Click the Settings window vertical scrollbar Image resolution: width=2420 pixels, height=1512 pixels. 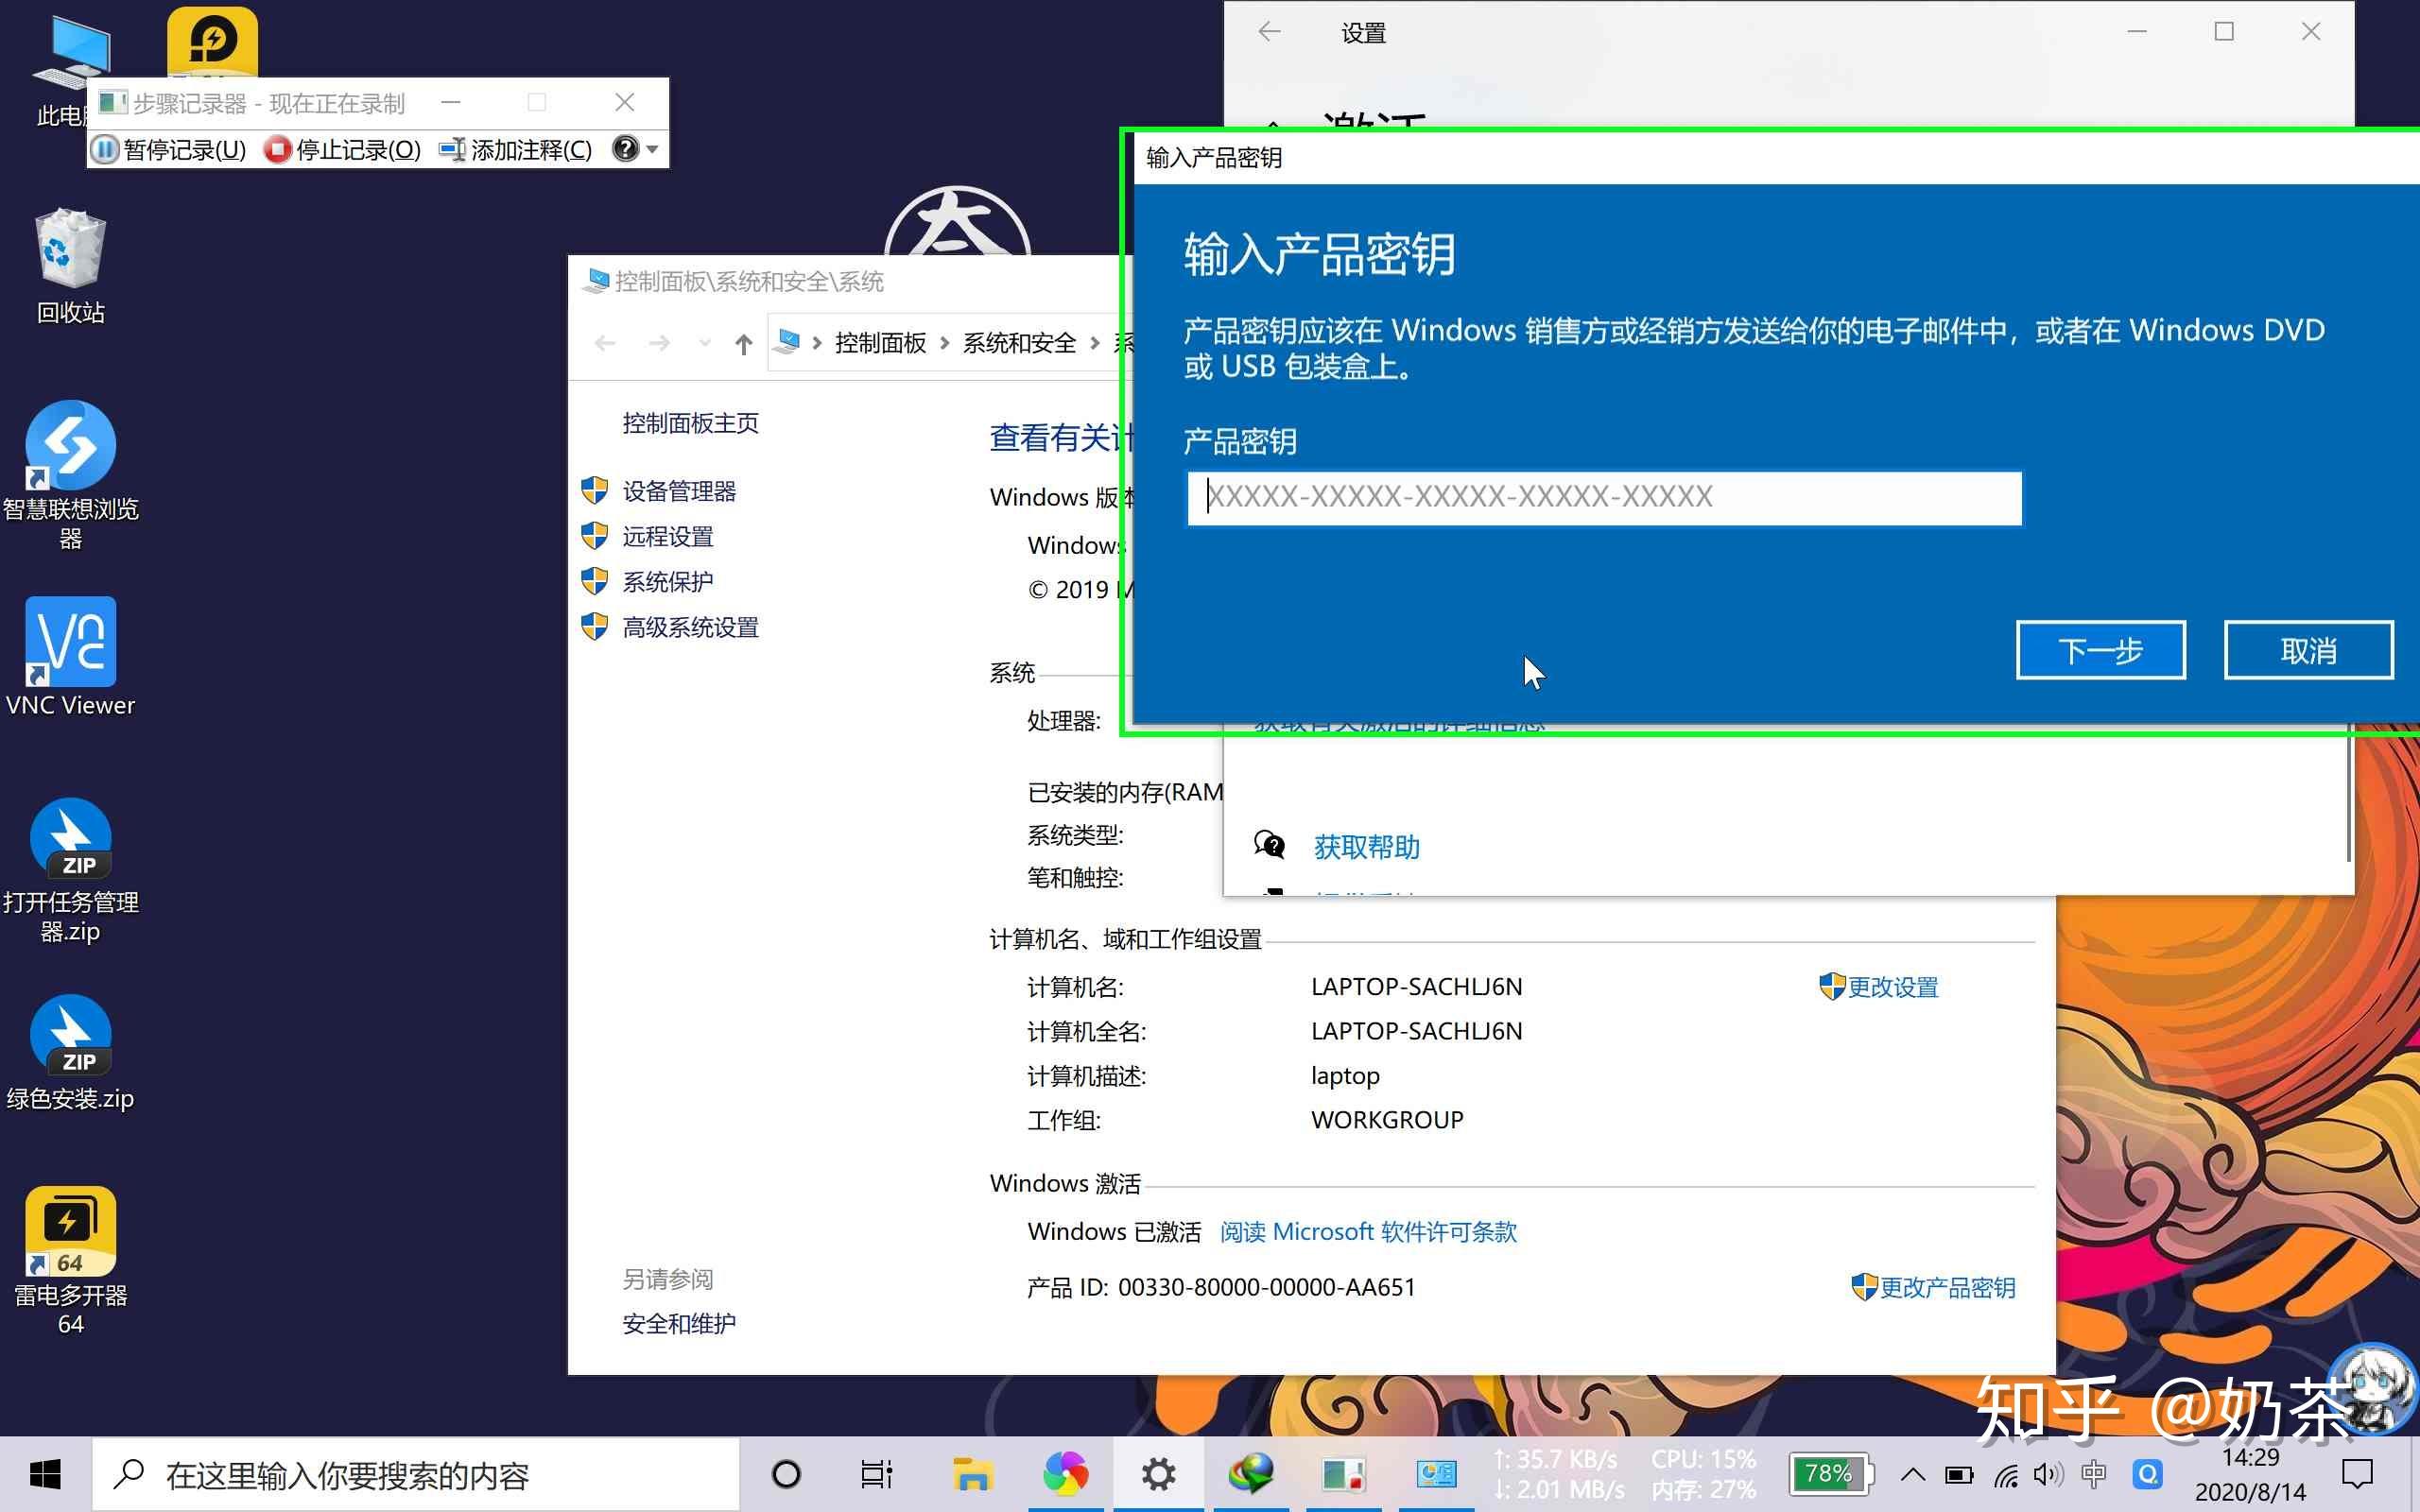(2347, 795)
